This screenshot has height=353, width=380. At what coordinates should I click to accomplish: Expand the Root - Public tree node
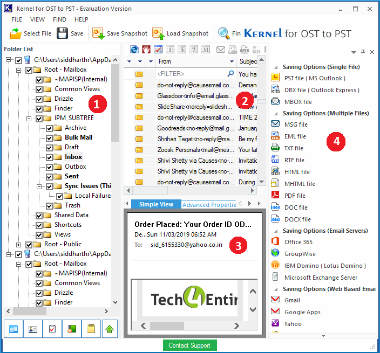(19, 245)
